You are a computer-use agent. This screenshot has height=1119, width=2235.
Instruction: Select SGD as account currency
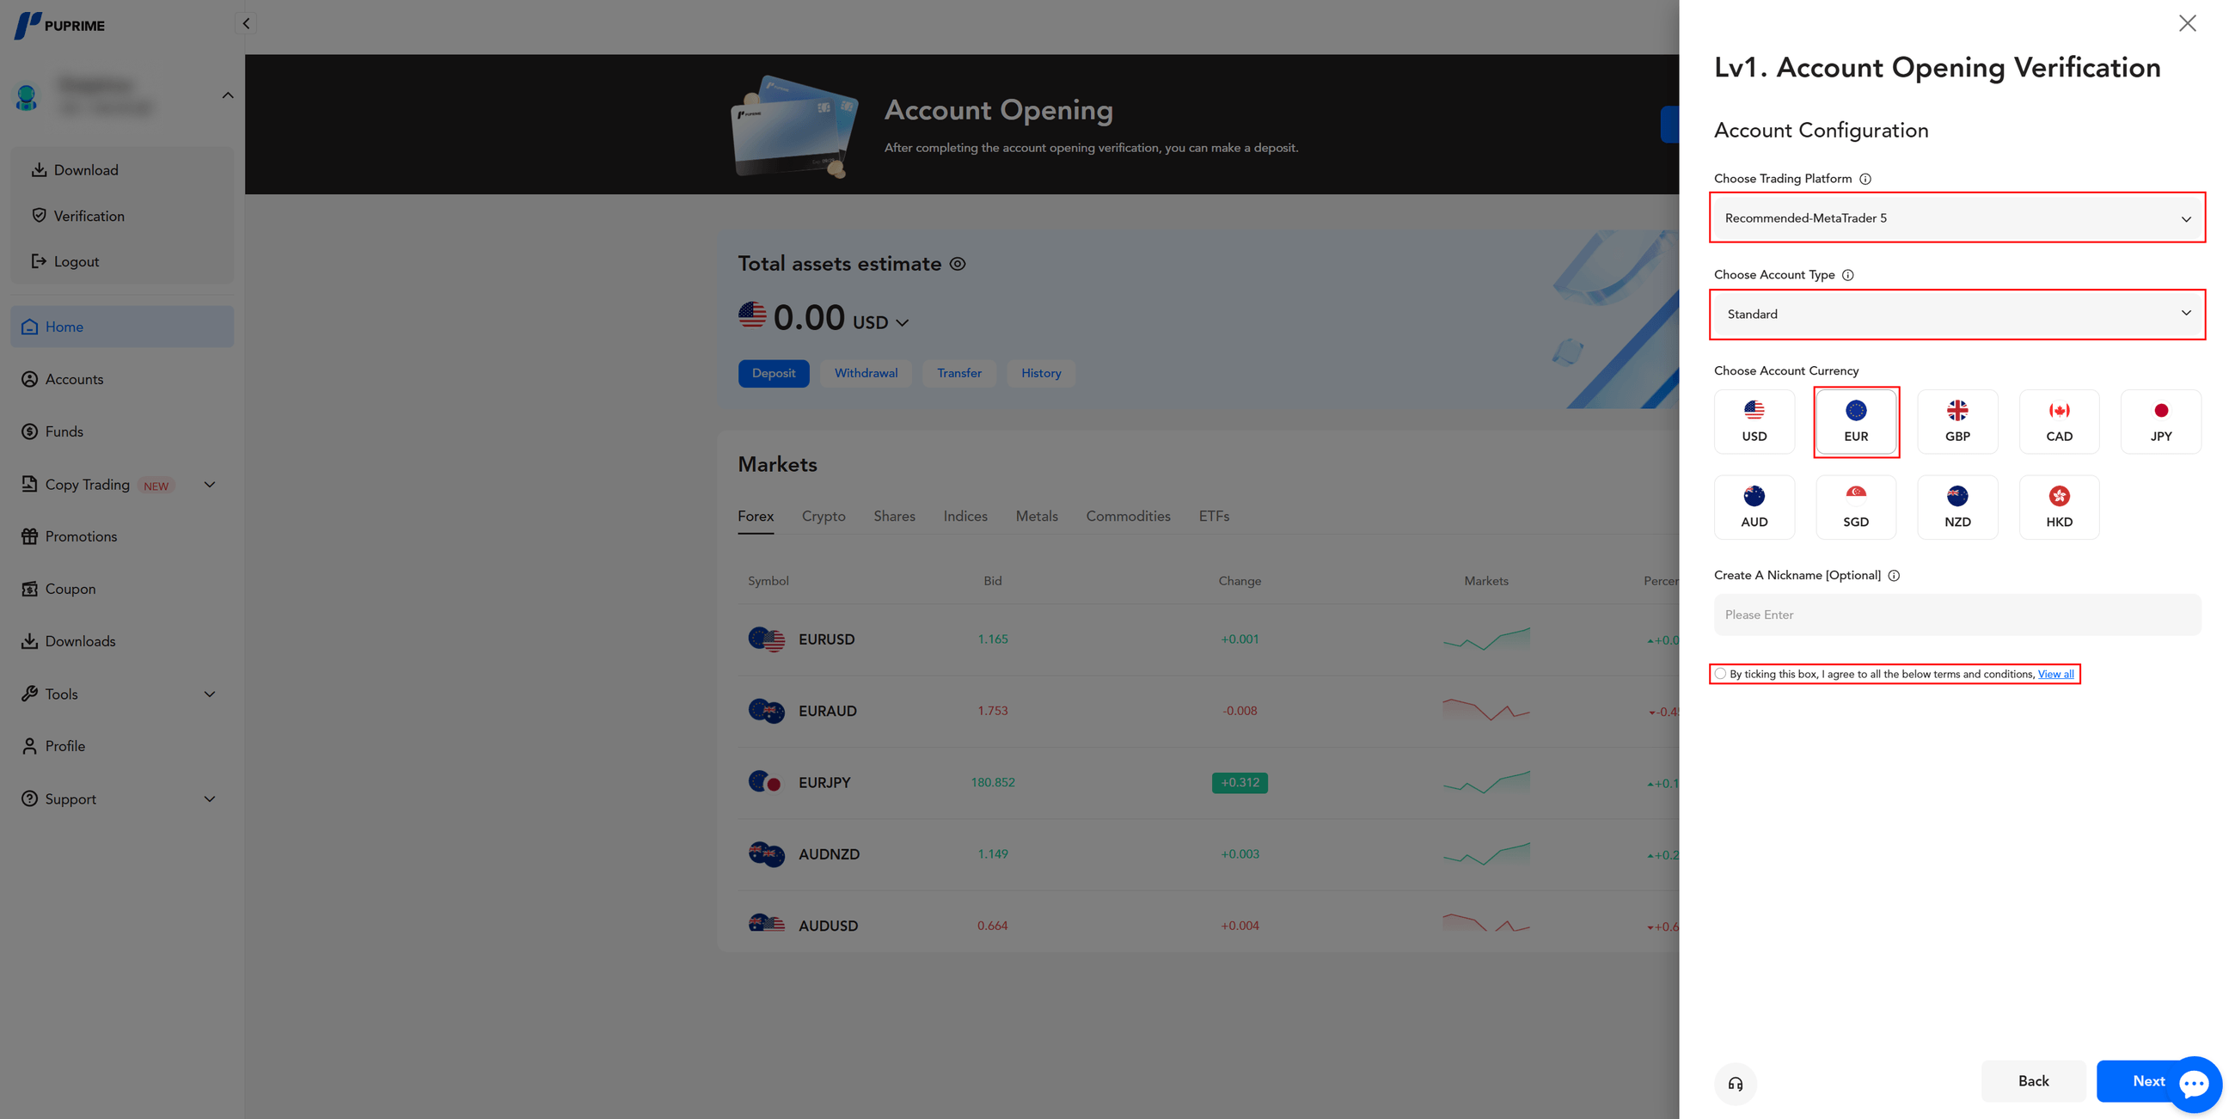point(1856,506)
